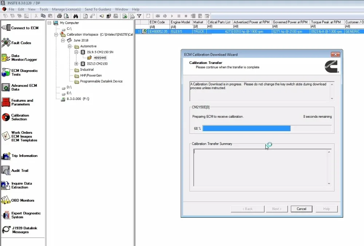Click the Print toolbar icon
364x246 pixels.
coord(59,16)
